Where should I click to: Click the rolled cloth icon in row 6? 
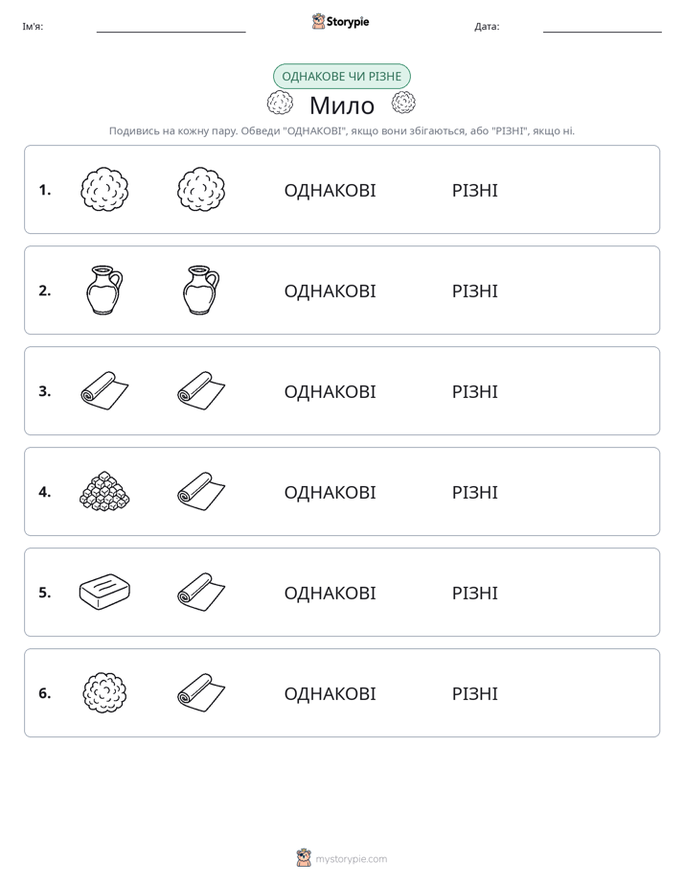point(201,692)
